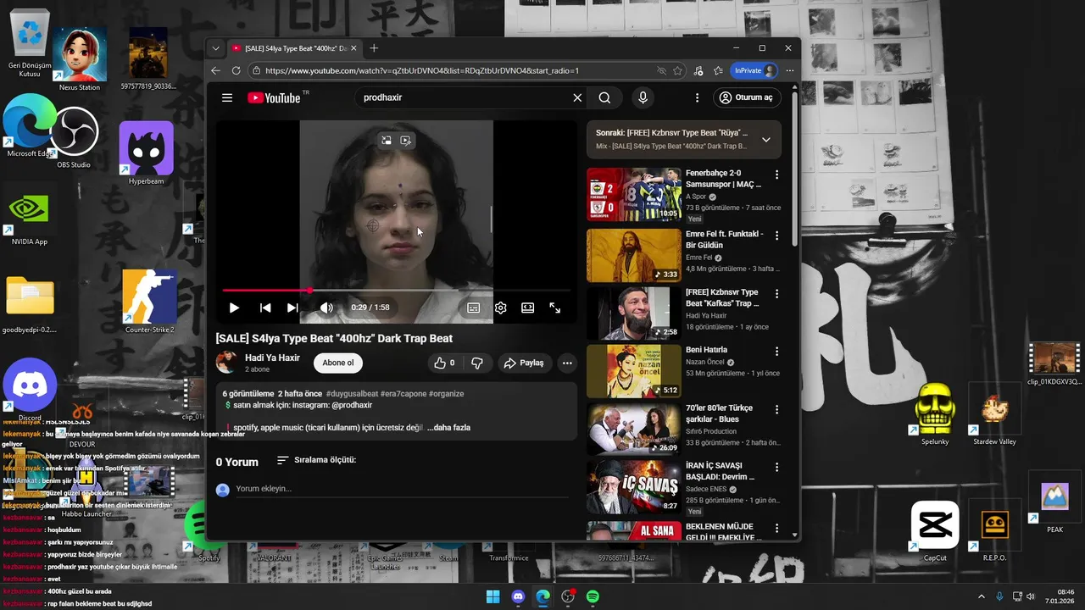
Task: Focus the Yorum ekleyin comment field
Action: pyautogui.click(x=403, y=489)
